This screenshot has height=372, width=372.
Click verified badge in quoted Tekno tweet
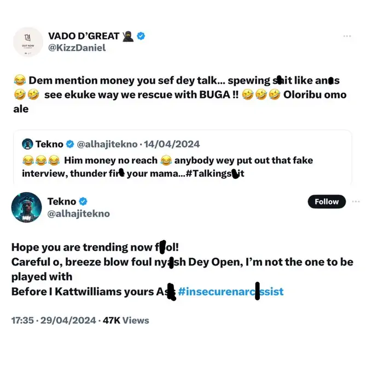pyautogui.click(x=70, y=144)
